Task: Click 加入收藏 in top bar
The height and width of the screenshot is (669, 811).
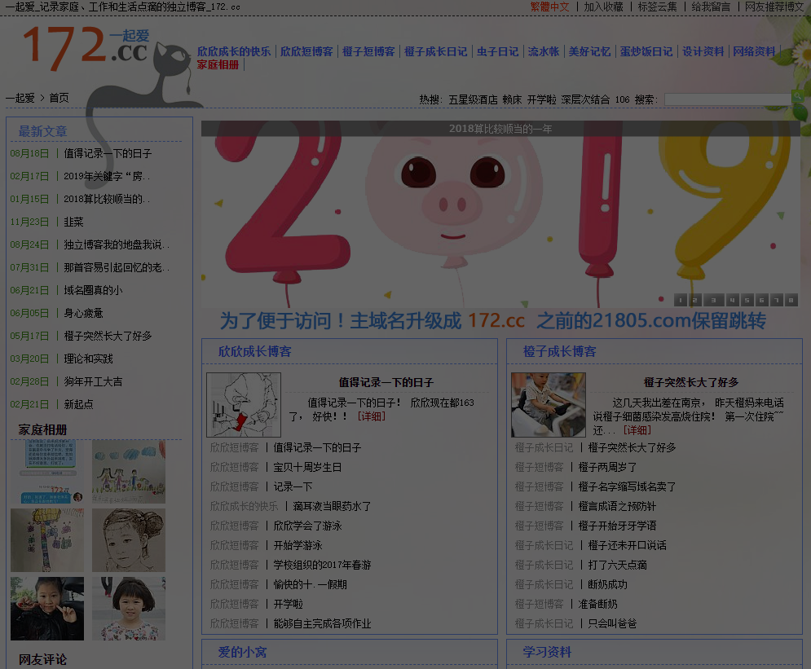Action: click(x=603, y=7)
